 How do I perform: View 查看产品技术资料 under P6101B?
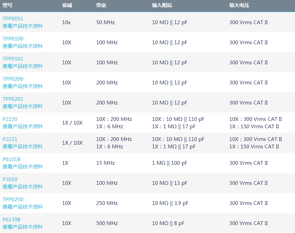coord(23,167)
